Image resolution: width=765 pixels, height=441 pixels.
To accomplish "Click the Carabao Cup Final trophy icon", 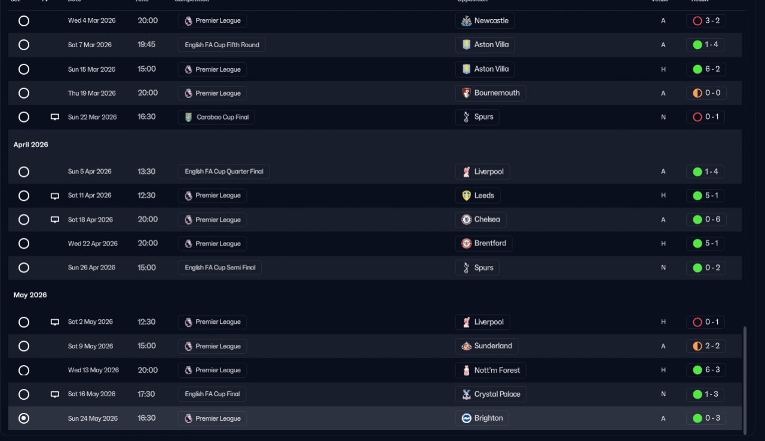I will pos(188,117).
